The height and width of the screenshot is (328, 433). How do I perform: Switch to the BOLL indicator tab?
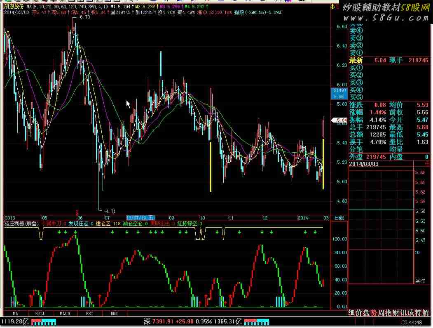point(40,314)
